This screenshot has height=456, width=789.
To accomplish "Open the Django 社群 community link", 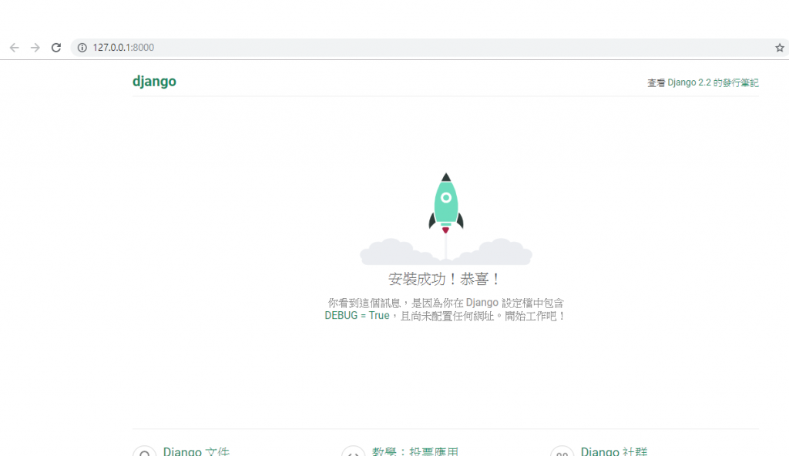I will 614,451.
